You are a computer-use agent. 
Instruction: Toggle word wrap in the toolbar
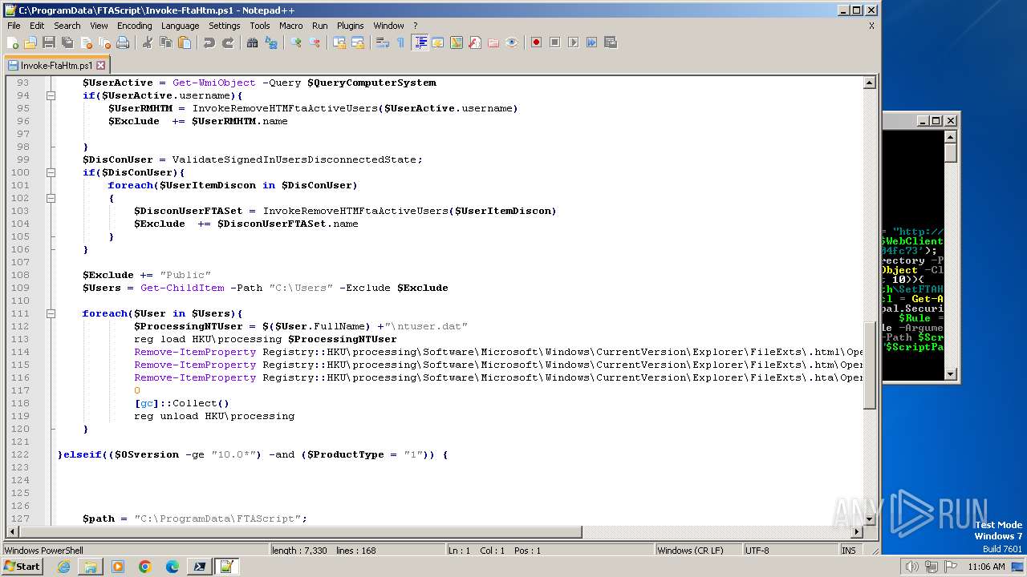[x=383, y=42]
